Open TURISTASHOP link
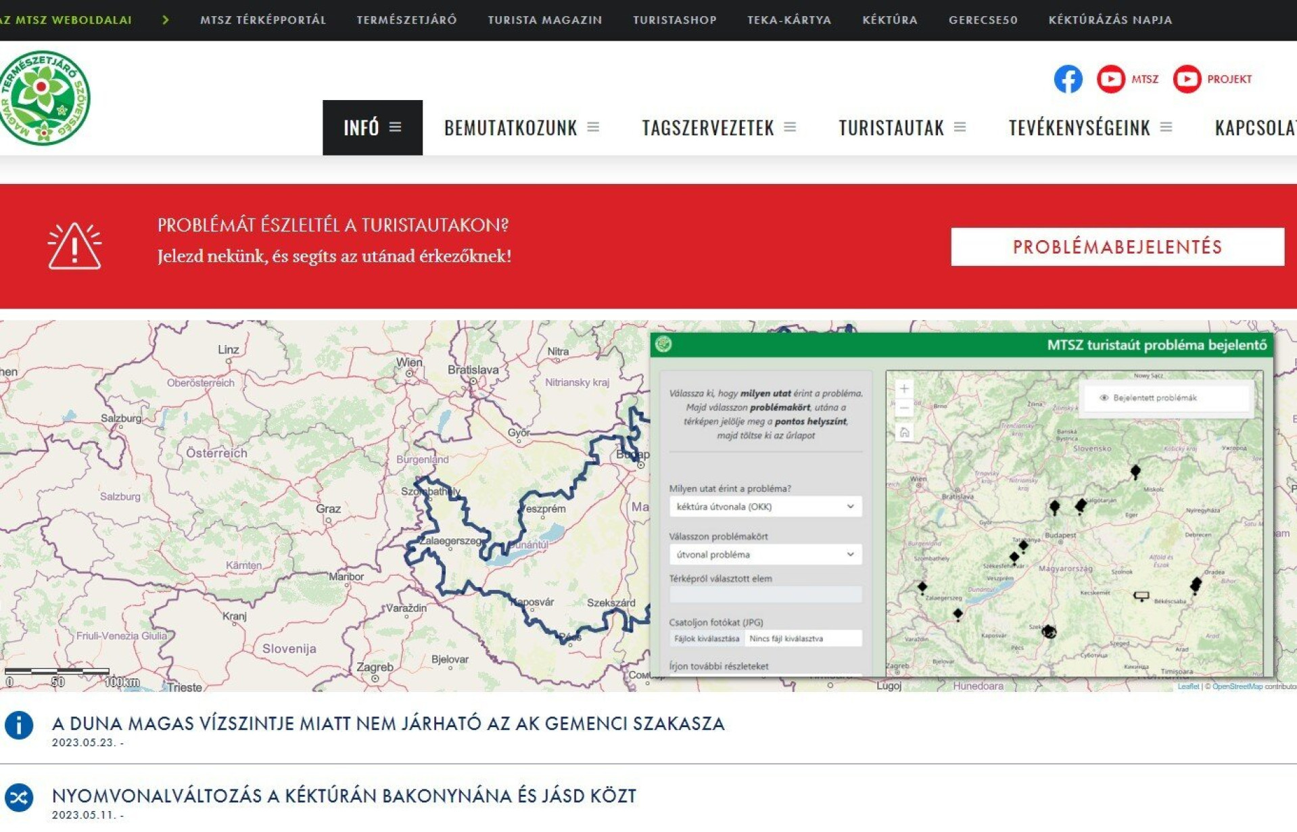This screenshot has width=1297, height=832. pos(675,20)
